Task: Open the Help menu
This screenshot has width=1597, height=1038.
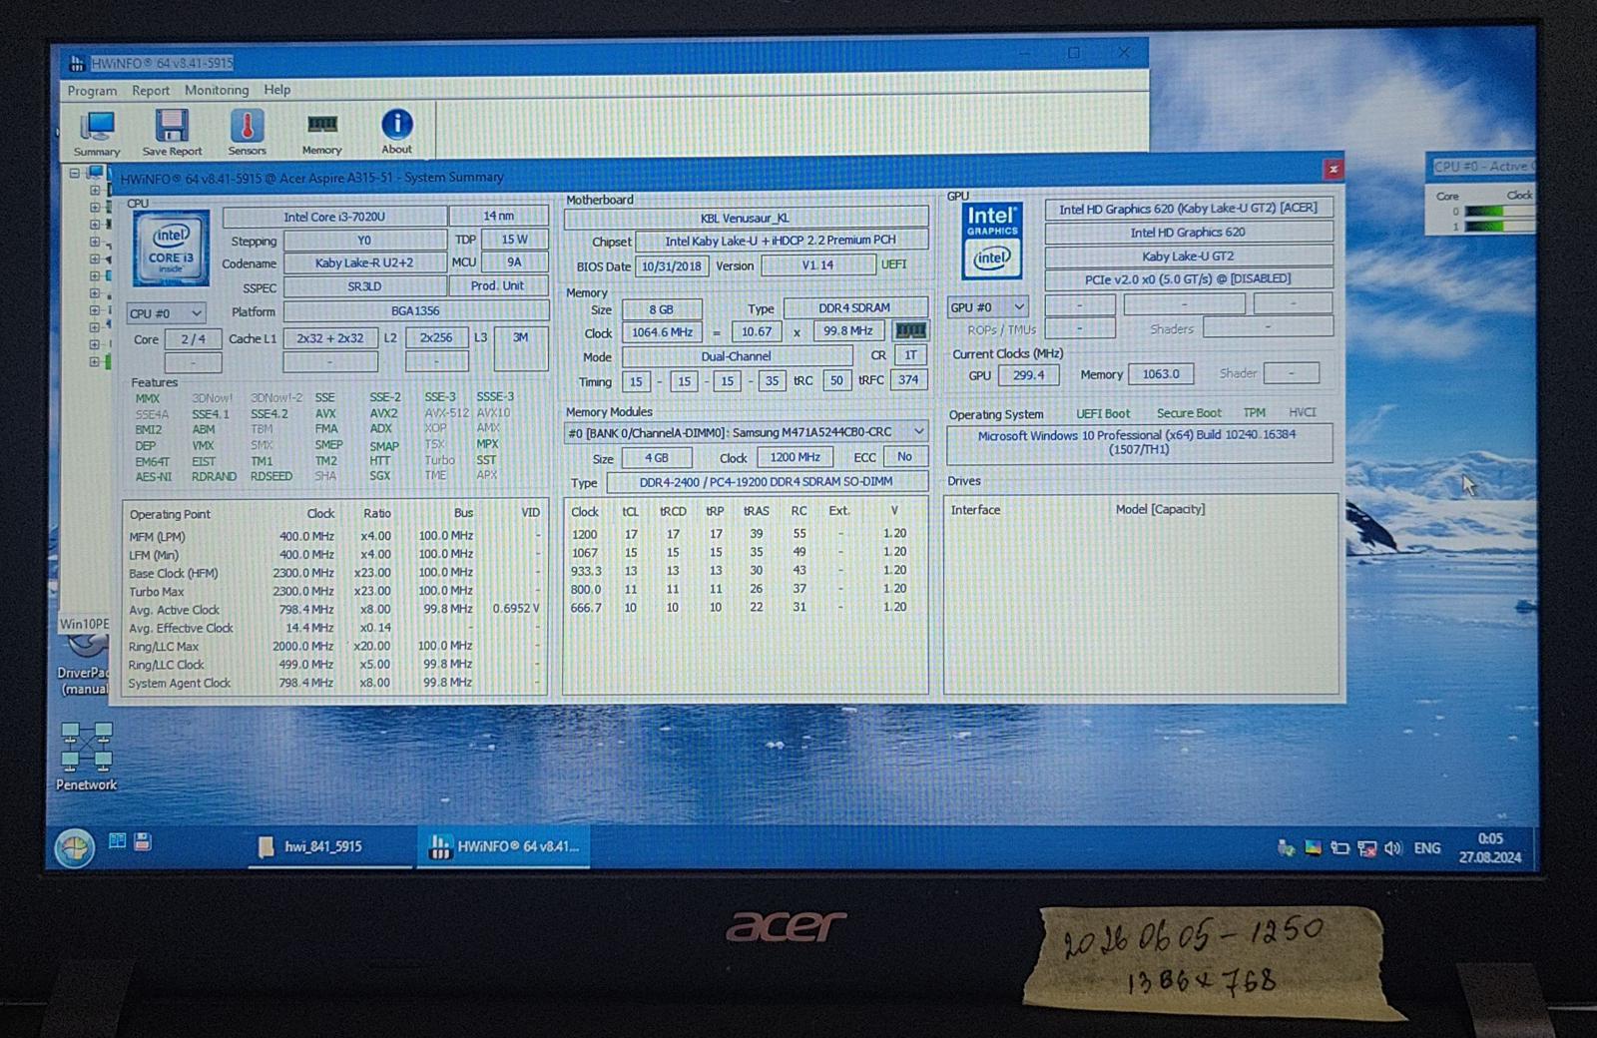Action: click(x=277, y=90)
